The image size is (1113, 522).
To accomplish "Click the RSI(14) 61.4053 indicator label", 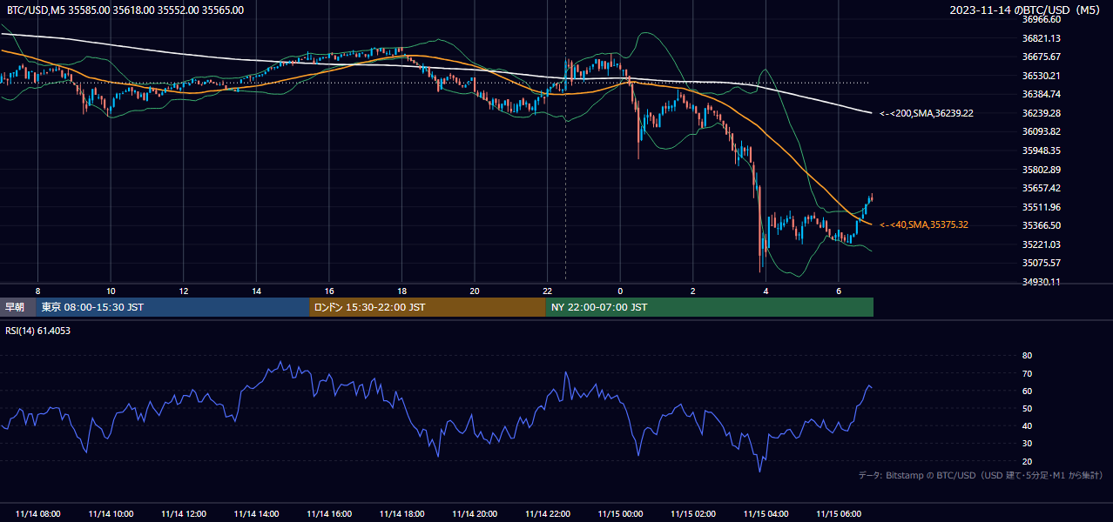I will click(38, 331).
